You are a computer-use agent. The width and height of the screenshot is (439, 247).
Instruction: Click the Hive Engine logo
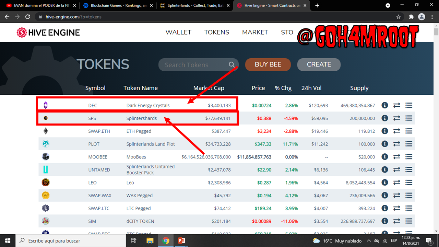[48, 33]
